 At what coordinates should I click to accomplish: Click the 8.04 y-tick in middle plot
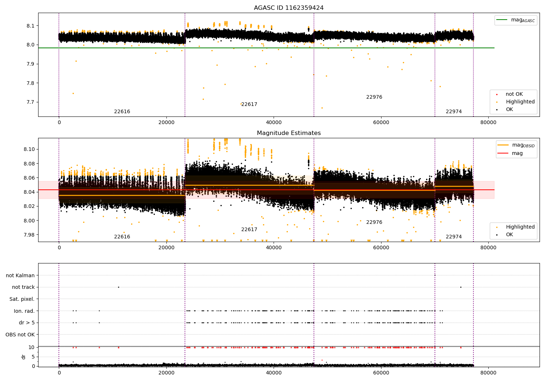pos(29,192)
